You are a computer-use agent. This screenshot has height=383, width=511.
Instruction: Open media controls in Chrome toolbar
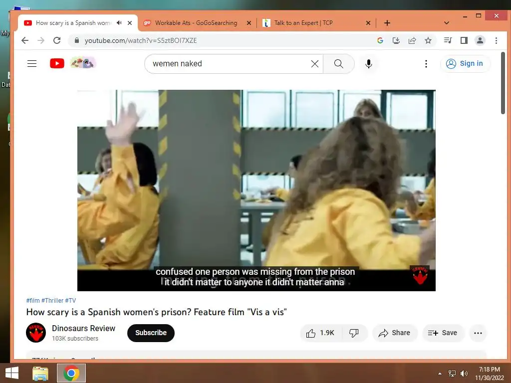[x=448, y=40]
